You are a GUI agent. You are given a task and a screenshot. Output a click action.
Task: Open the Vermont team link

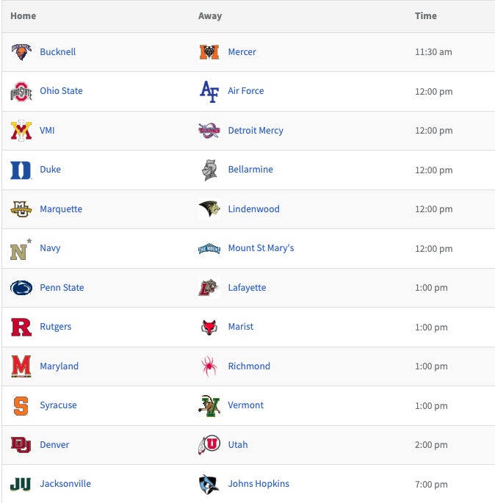tap(245, 405)
